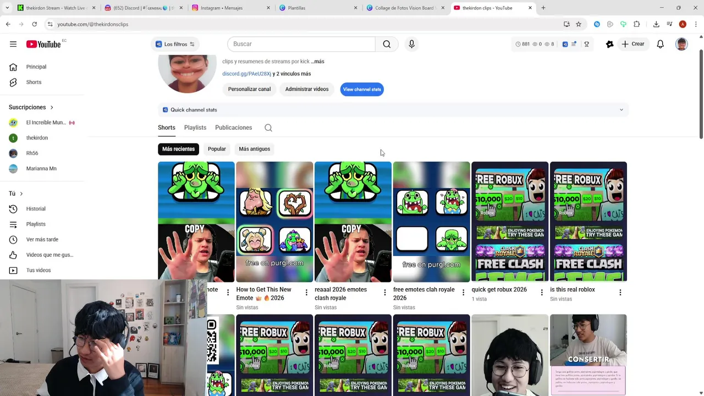This screenshot has width=704, height=396.
Task: Open options for 'reaaal 2026 emotes clash royale'
Action: pyautogui.click(x=385, y=293)
